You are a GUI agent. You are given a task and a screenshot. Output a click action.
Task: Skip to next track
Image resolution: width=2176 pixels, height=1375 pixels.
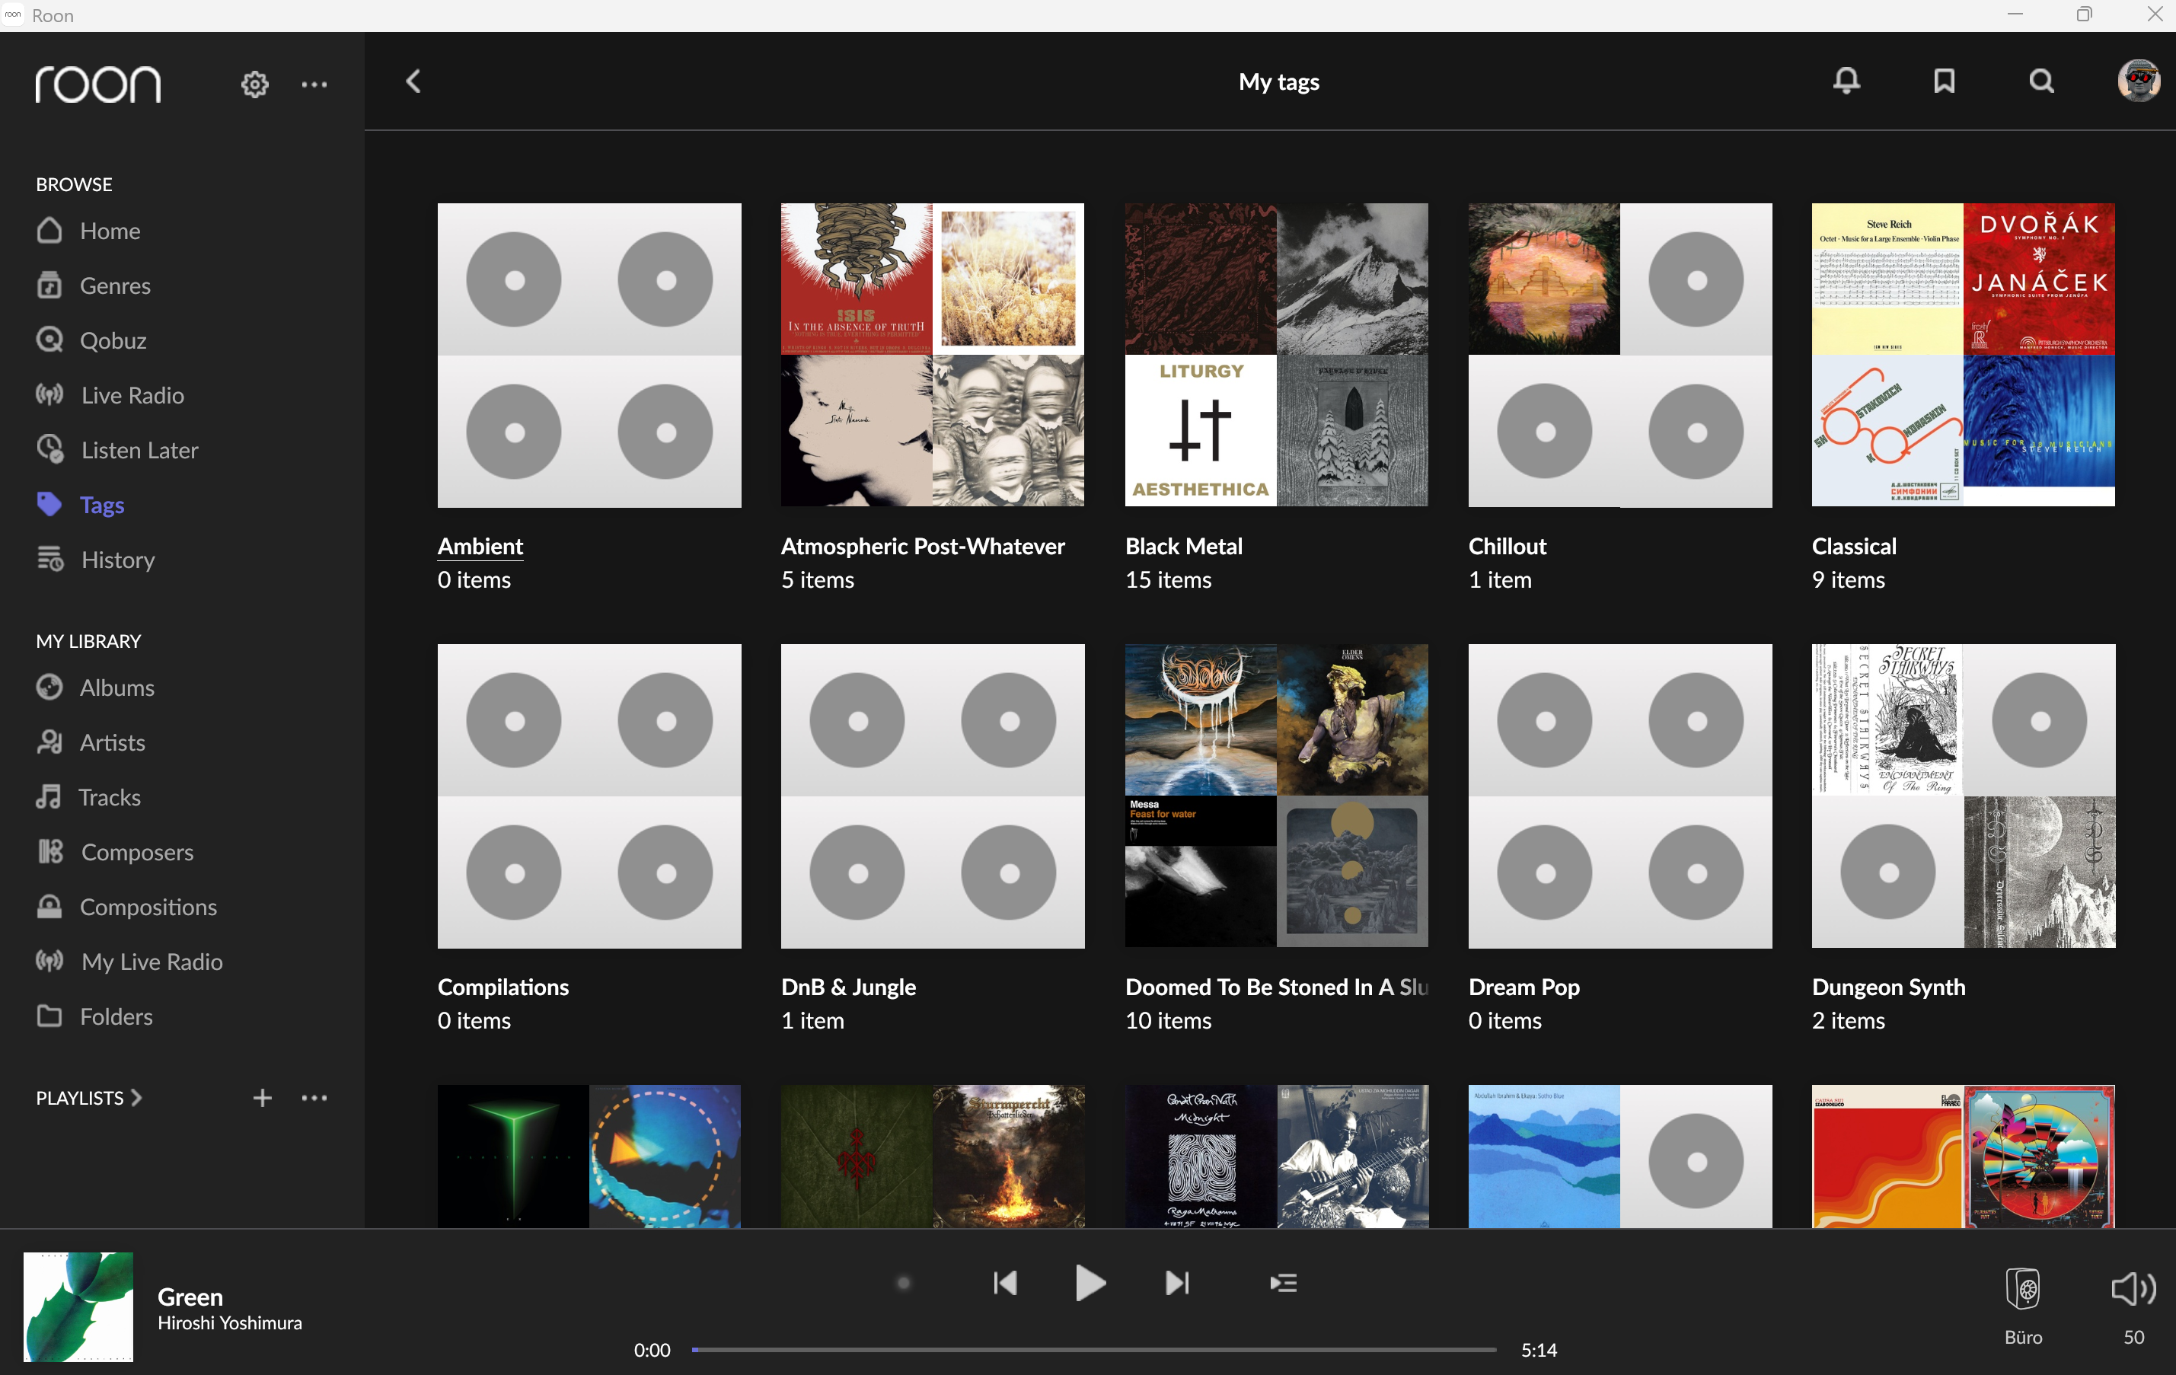pyautogui.click(x=1176, y=1283)
